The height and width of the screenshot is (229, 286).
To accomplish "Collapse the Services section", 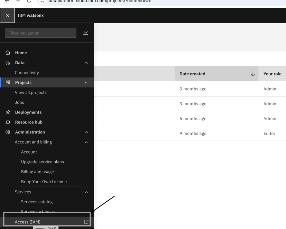I will 86,192.
